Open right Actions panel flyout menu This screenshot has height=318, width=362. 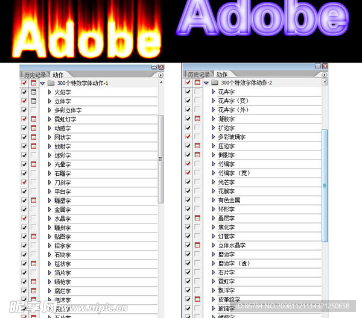tap(325, 75)
